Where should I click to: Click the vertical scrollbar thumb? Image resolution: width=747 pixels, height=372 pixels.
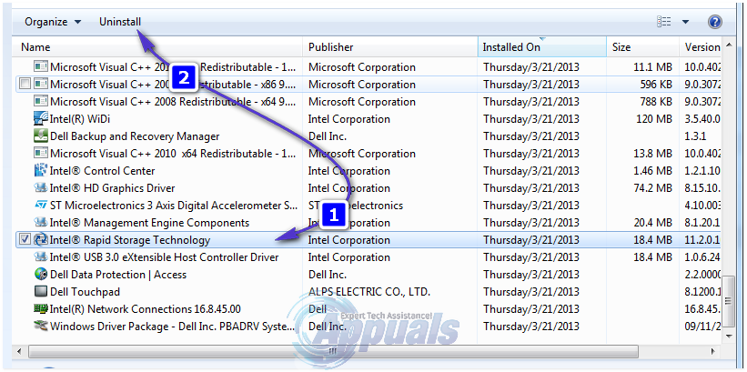(728, 300)
